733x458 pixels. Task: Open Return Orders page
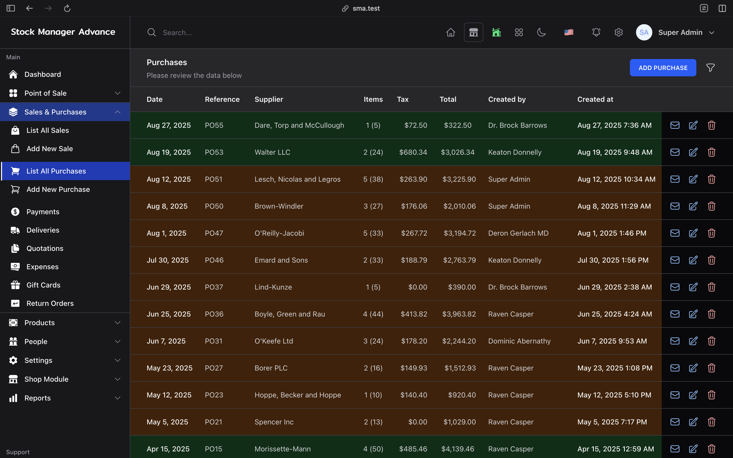click(65, 303)
